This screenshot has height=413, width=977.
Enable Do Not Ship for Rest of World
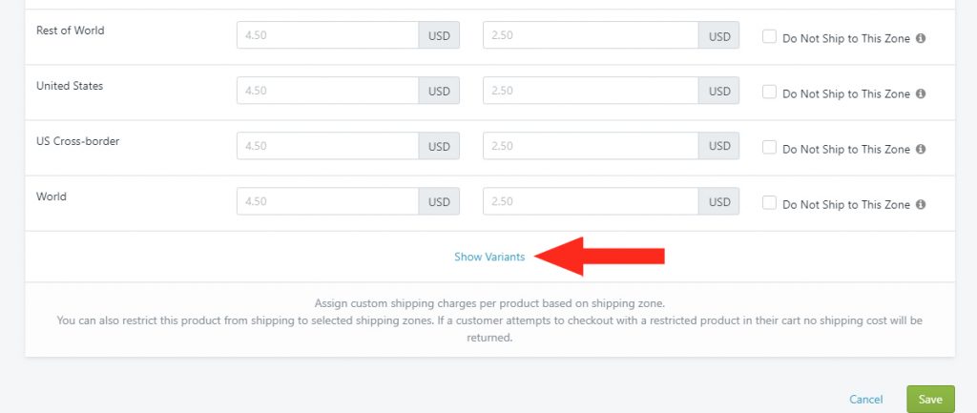pyautogui.click(x=770, y=37)
